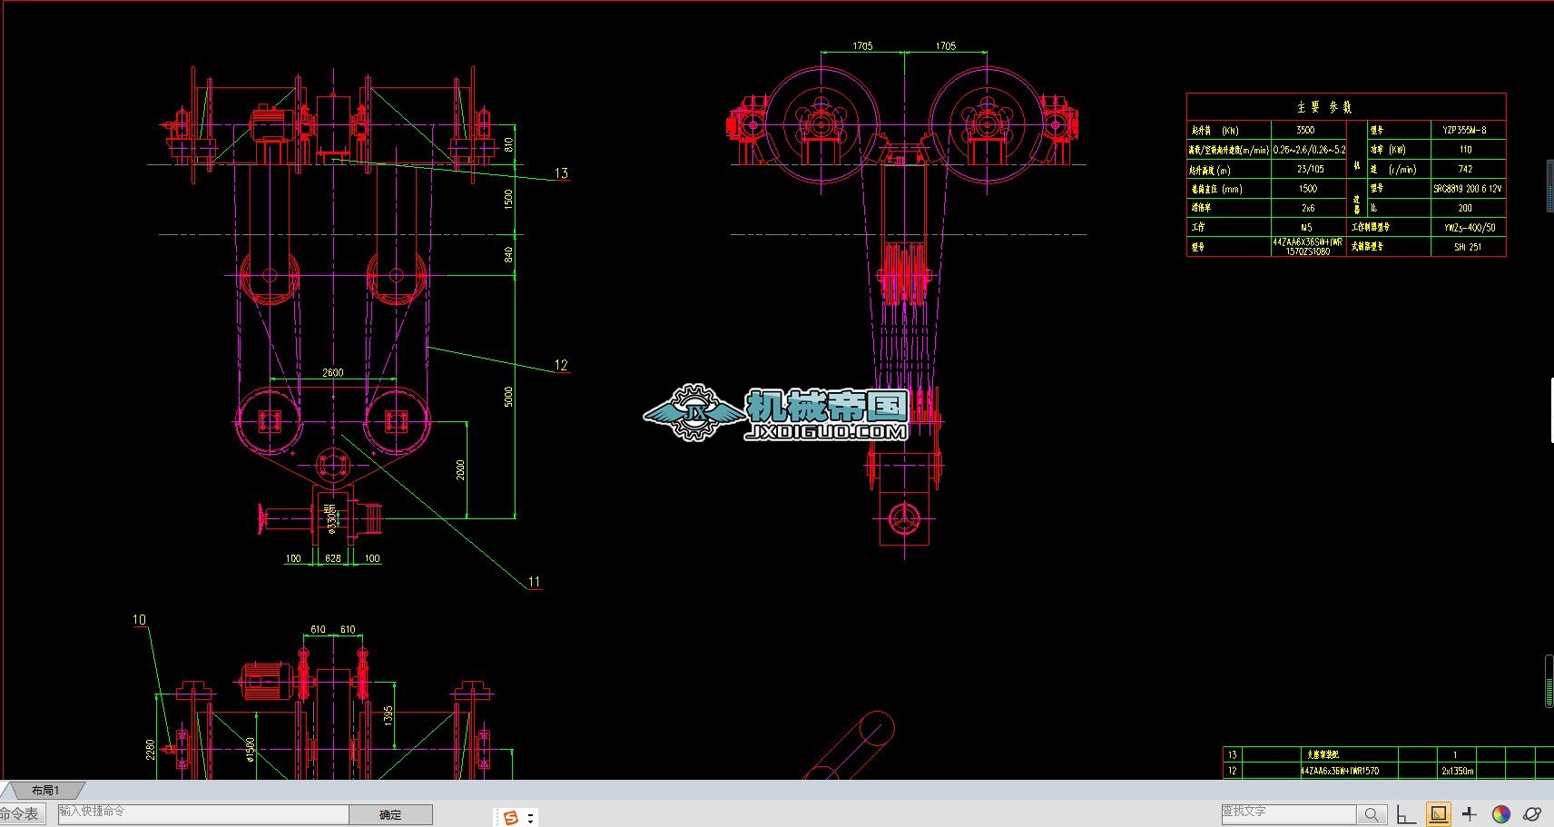The height and width of the screenshot is (827, 1554).
Task: Select callout number 12 label
Action: (x=561, y=365)
